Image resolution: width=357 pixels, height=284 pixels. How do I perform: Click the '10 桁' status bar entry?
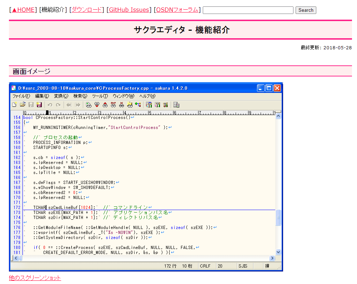[187, 266]
